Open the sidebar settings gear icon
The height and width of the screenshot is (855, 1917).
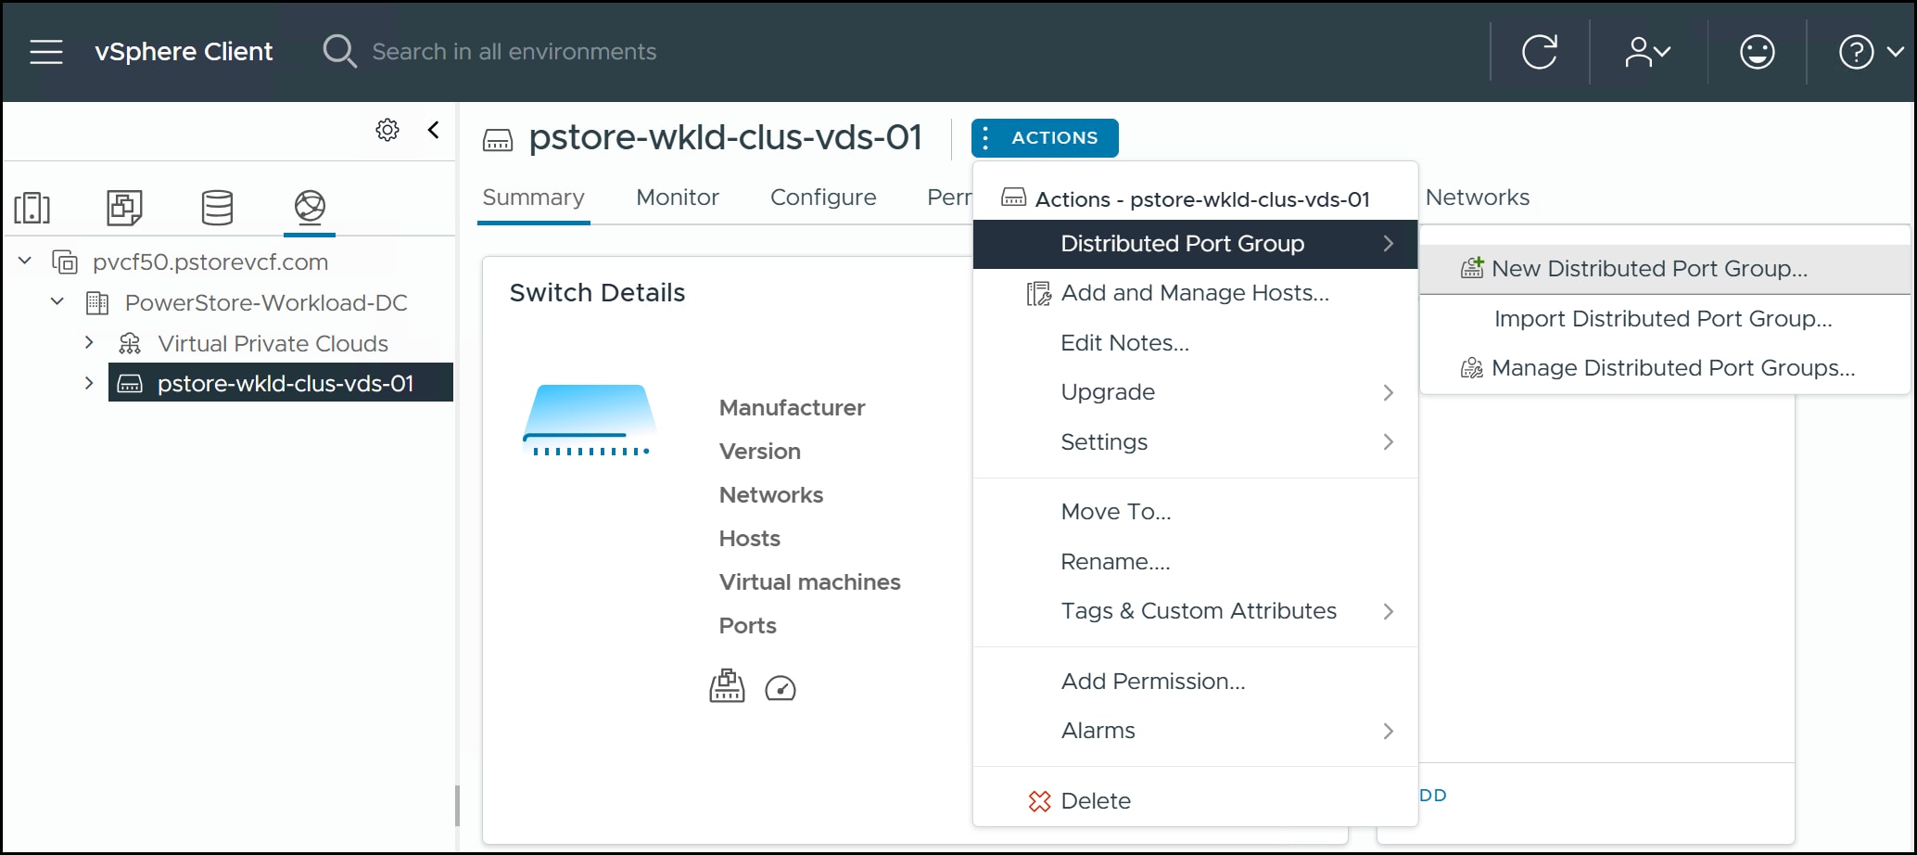point(387,130)
